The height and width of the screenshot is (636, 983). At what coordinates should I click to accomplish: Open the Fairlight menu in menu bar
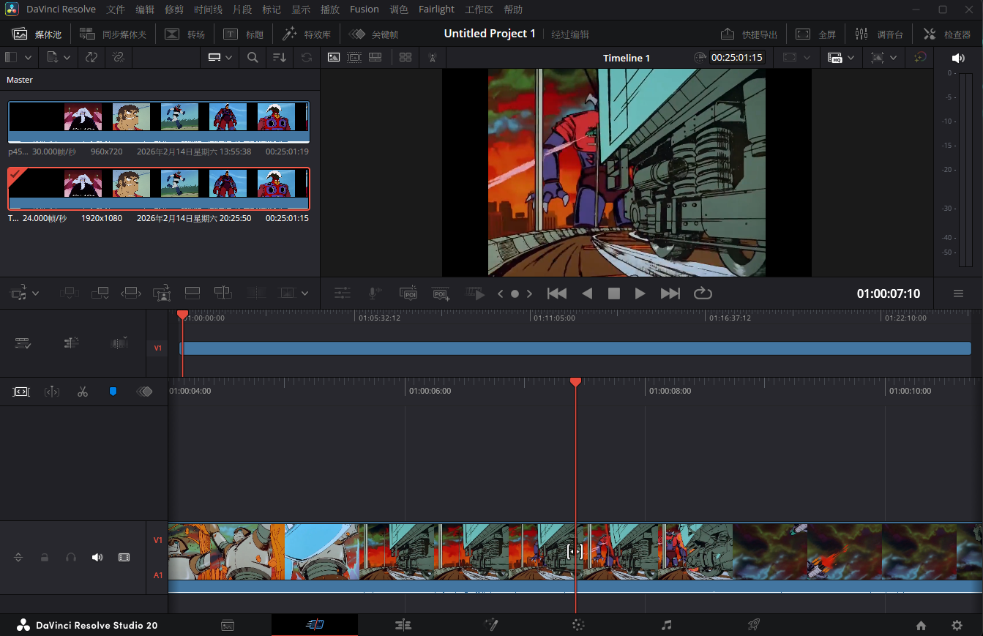(436, 10)
